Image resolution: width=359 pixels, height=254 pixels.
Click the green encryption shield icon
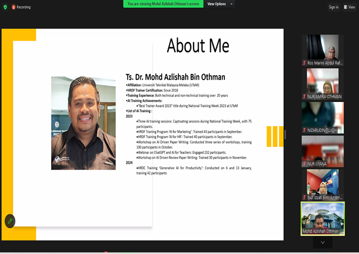5,7
